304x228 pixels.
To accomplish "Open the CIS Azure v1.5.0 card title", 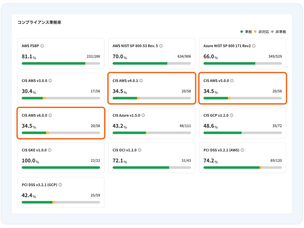I will pyautogui.click(x=126, y=115).
